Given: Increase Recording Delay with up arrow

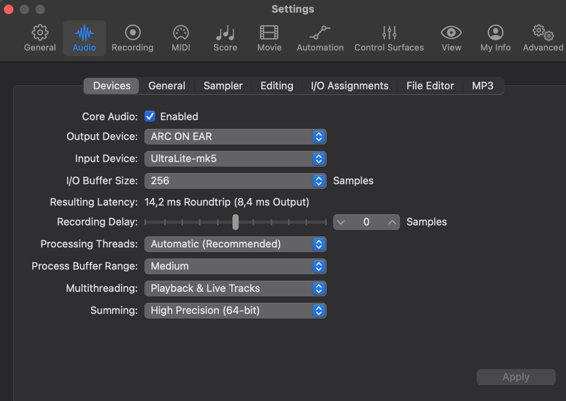Looking at the screenshot, I should tap(392, 222).
